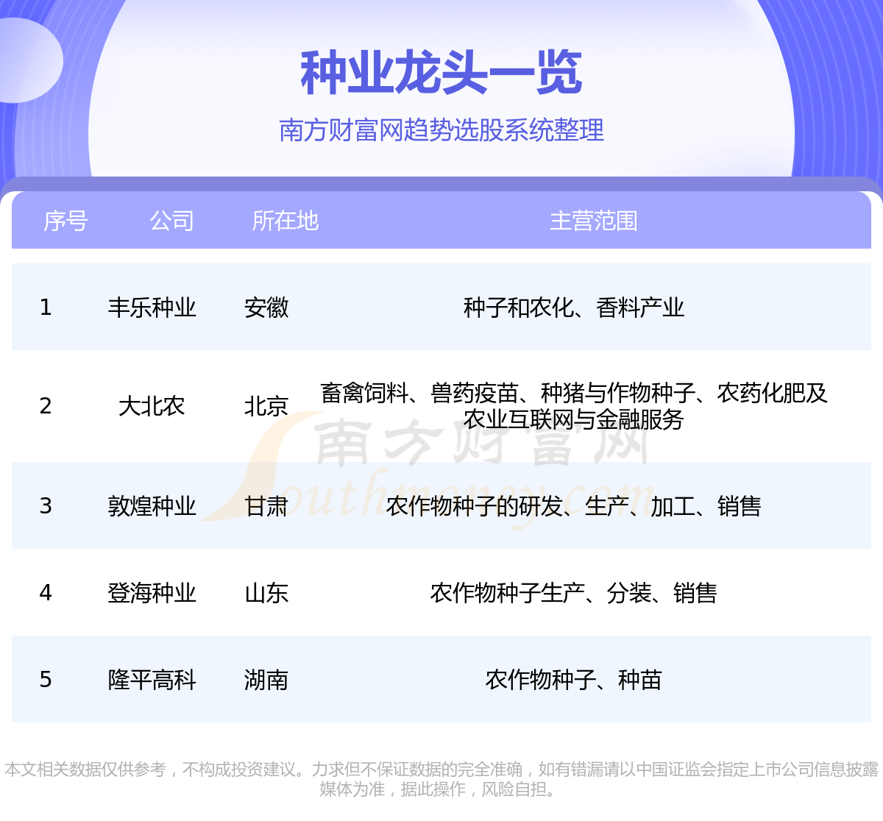Select company name 丰乐种业
This screenshot has width=883, height=821.
pos(152,308)
